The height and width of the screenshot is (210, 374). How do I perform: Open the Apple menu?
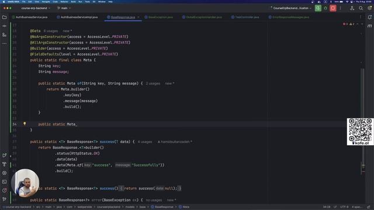4,2
